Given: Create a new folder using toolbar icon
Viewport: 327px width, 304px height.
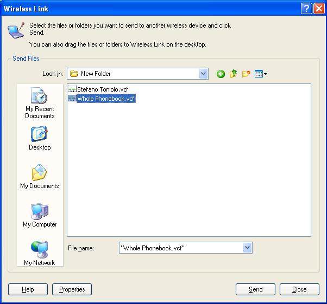Looking at the screenshot, I should pos(246,74).
